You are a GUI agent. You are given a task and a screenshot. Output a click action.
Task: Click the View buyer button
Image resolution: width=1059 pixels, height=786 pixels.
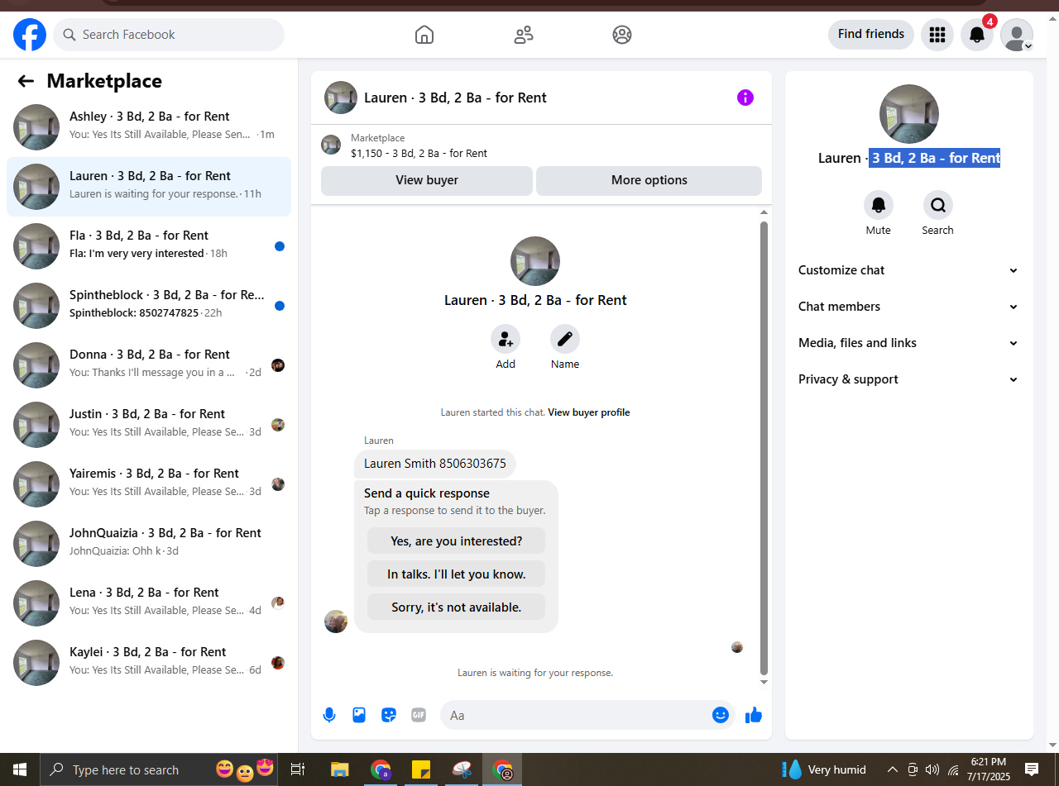427,180
